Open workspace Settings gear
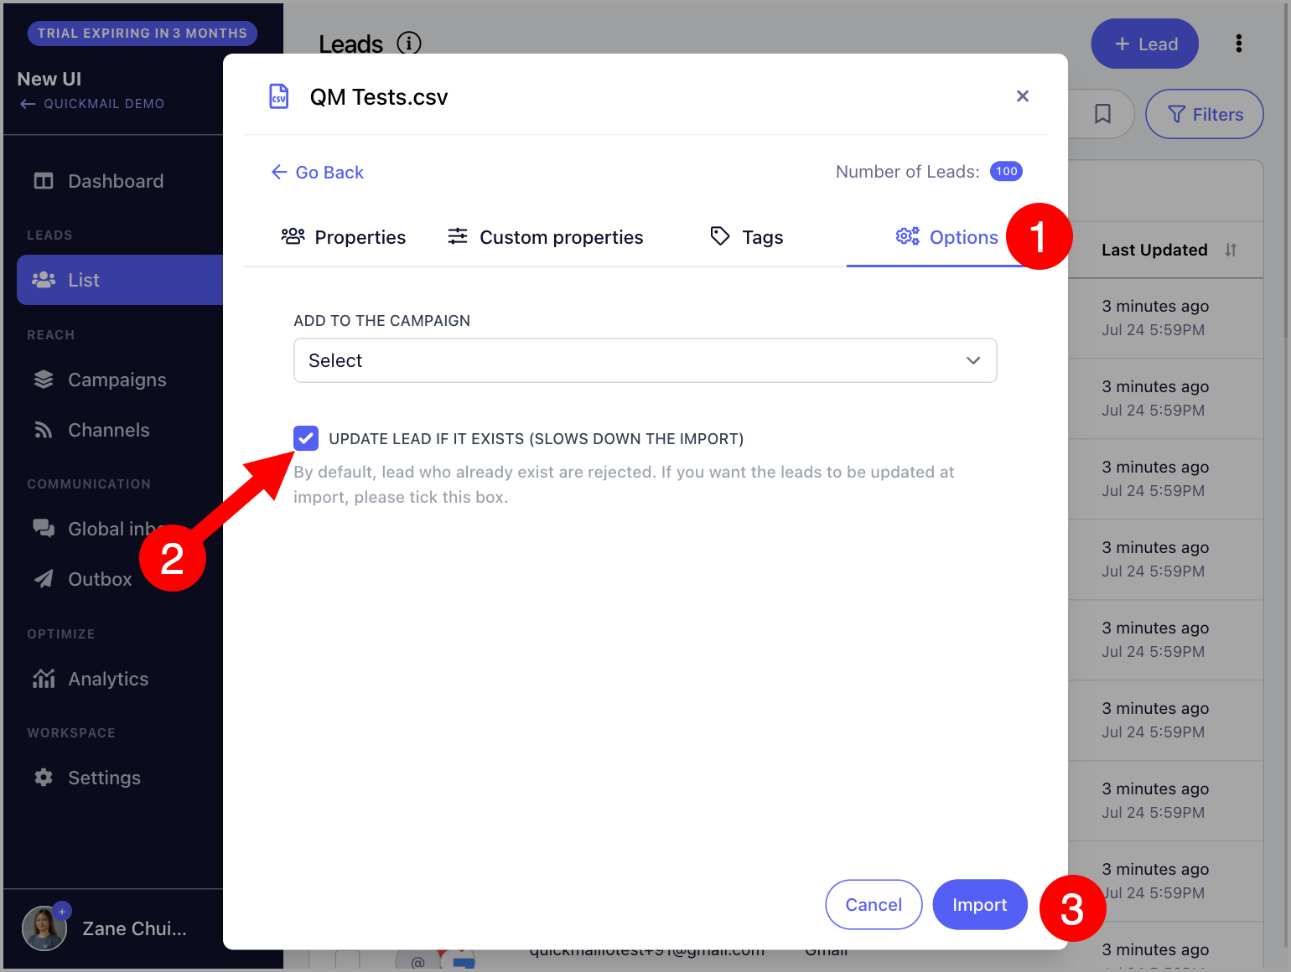 (x=44, y=778)
